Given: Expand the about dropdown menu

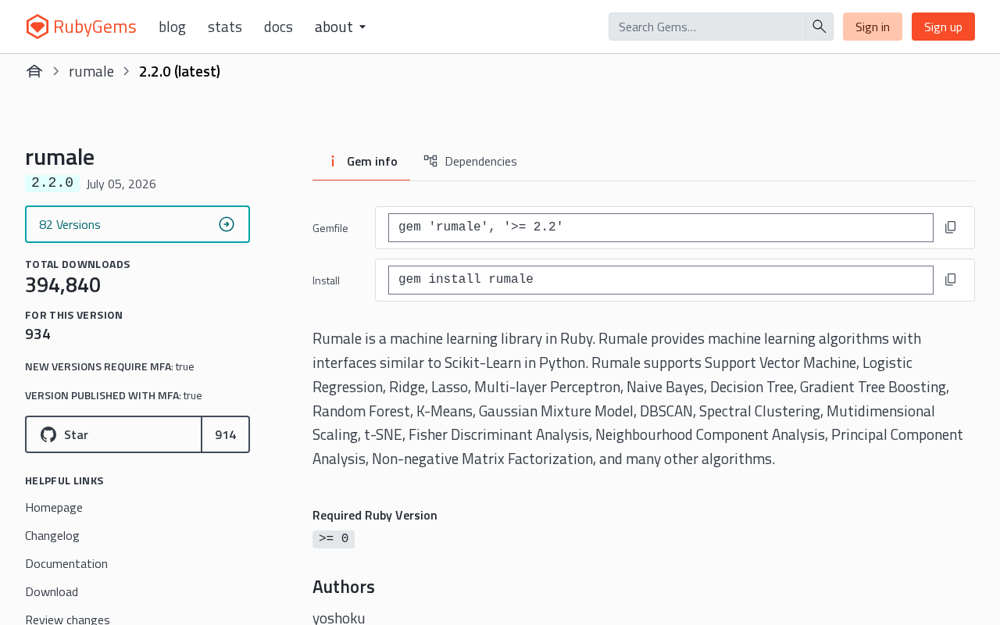Looking at the screenshot, I should pyautogui.click(x=340, y=27).
